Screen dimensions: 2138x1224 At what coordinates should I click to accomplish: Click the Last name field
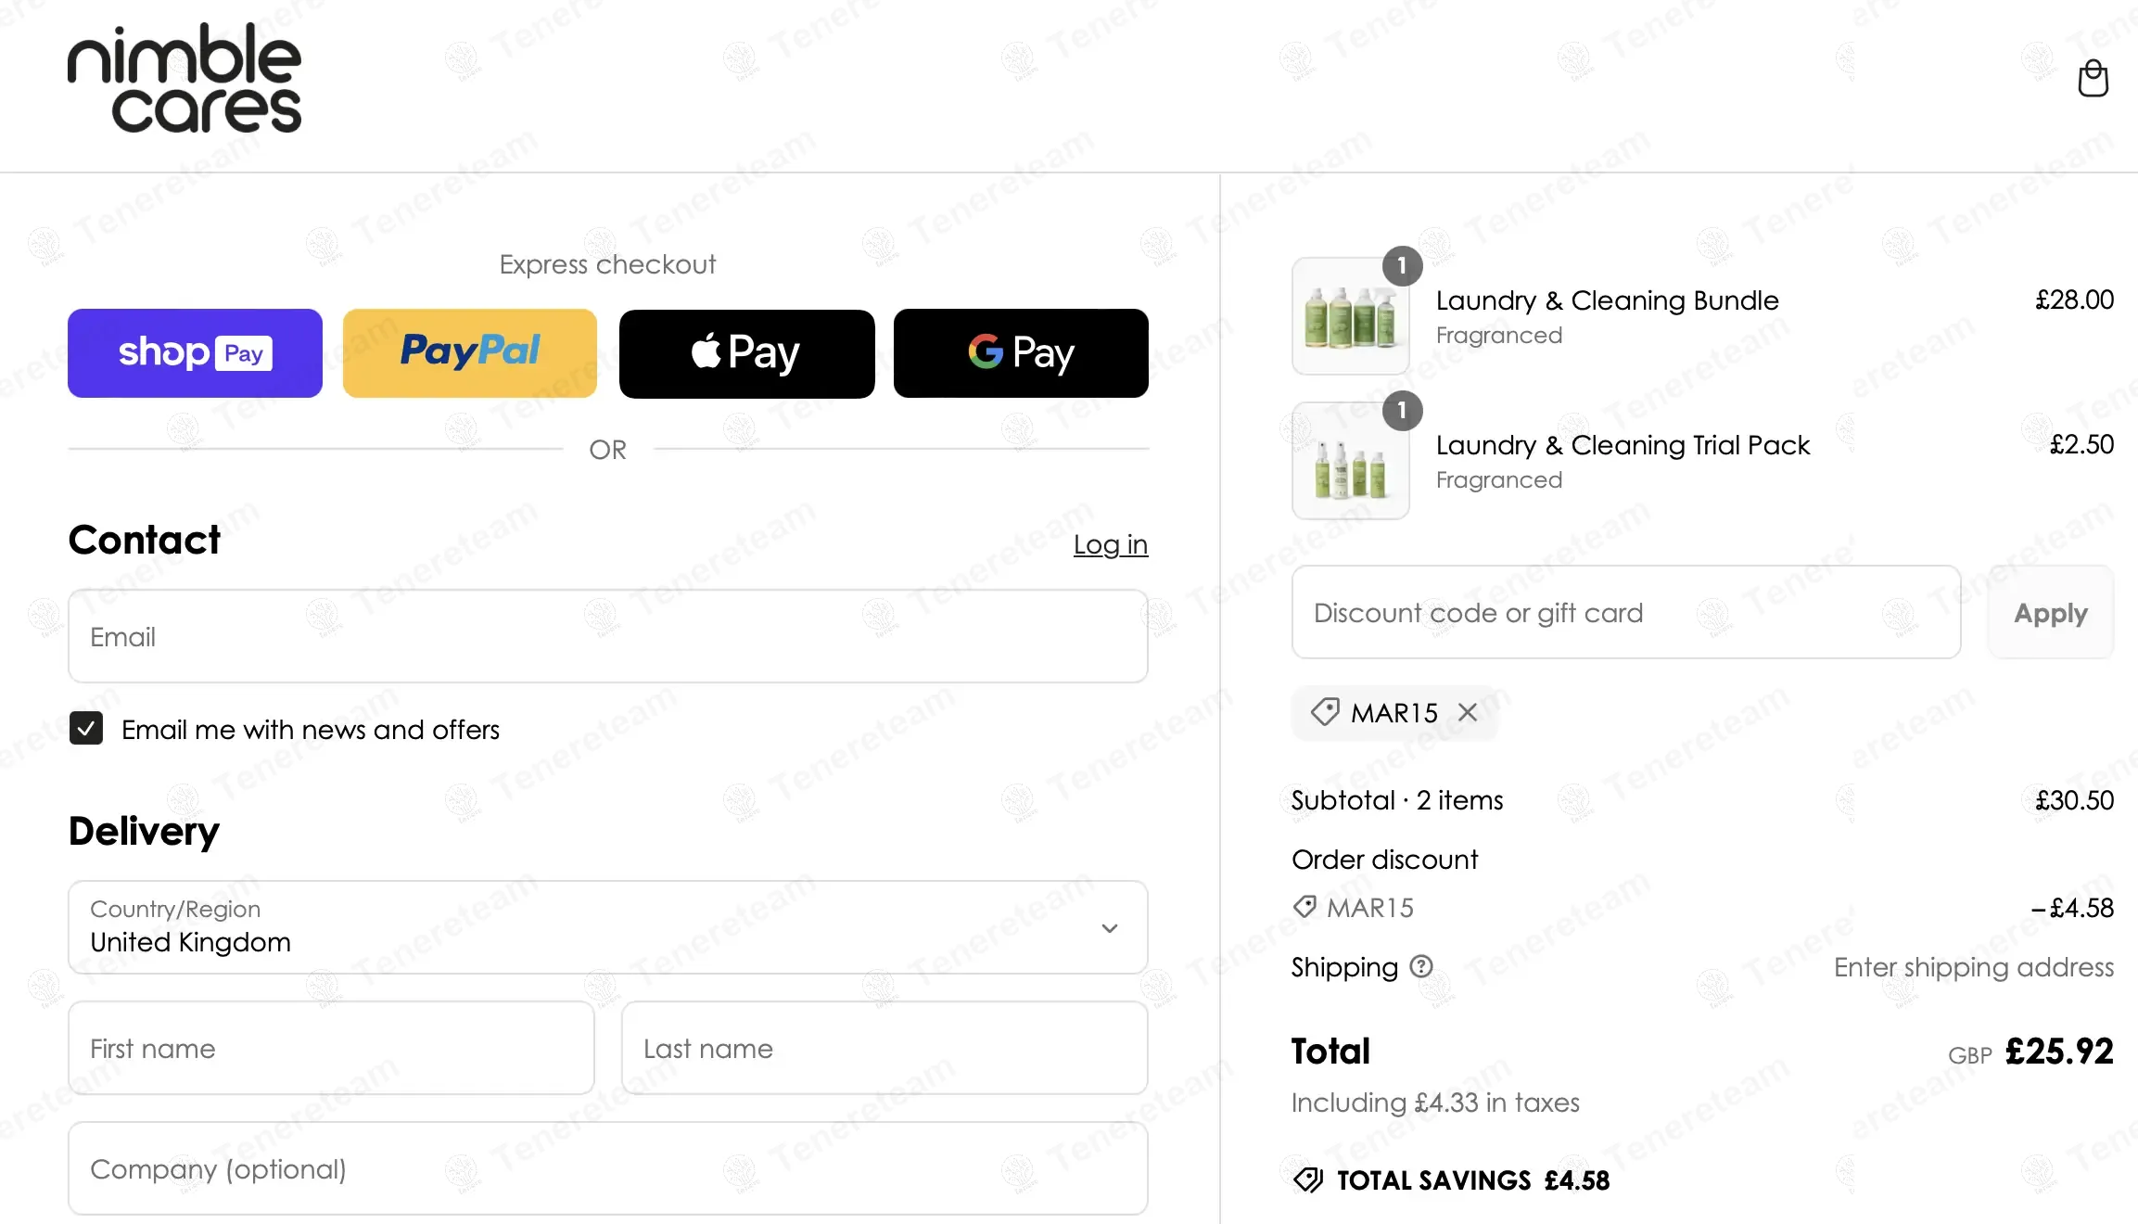coord(884,1049)
